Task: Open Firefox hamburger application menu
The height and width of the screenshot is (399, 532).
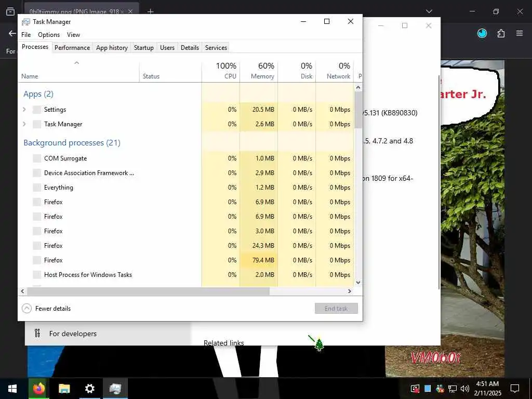Action: (x=520, y=33)
